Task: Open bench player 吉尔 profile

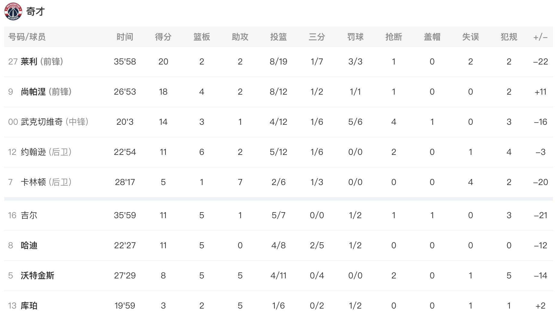Action: coord(29,215)
